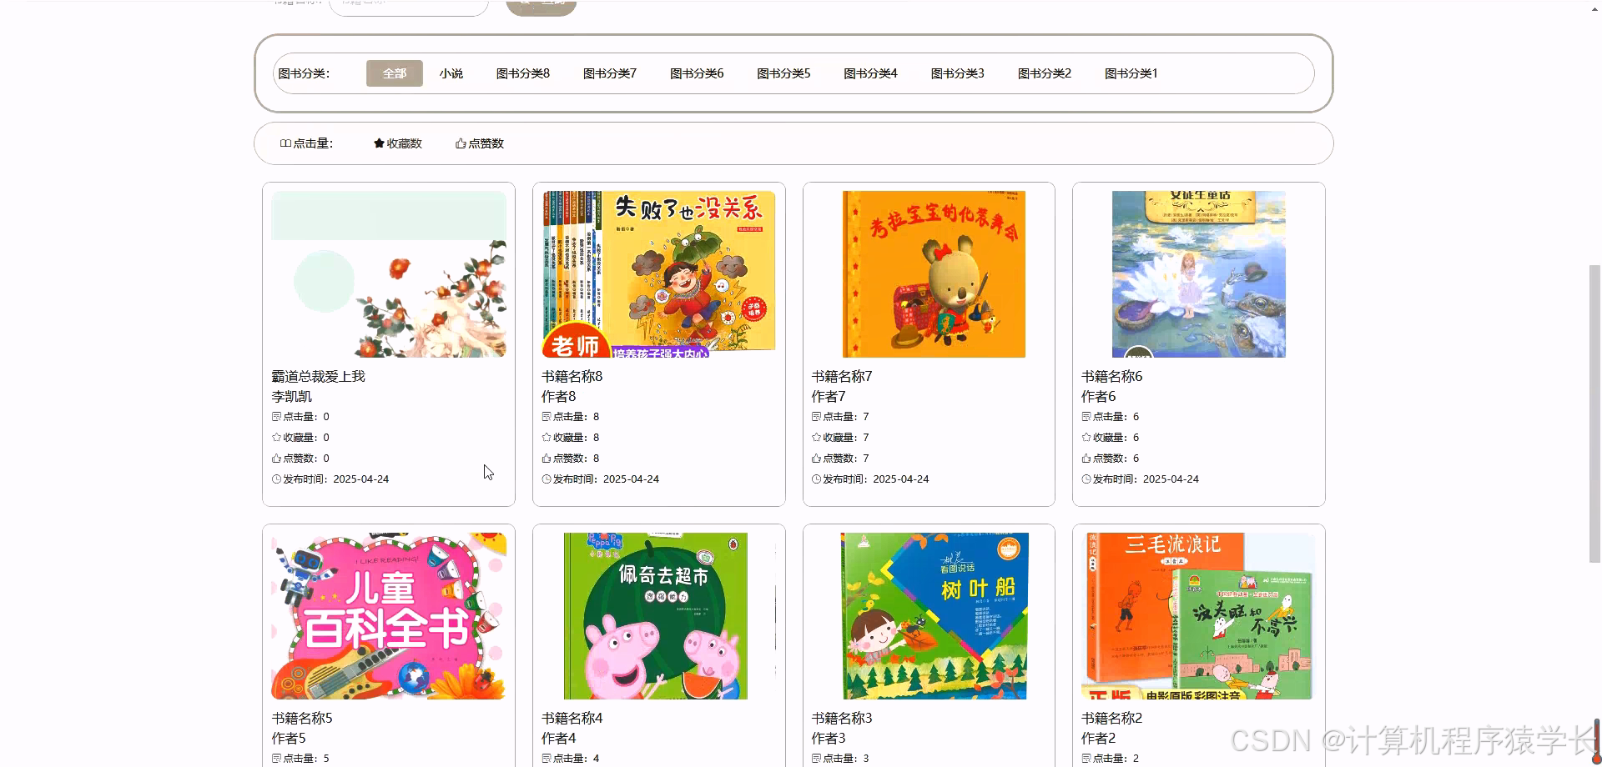
Task: Click 点赞数 thumb icon on 书籍名称6 card
Action: (1086, 459)
